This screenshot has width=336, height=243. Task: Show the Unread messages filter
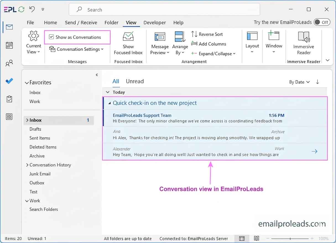click(135, 81)
